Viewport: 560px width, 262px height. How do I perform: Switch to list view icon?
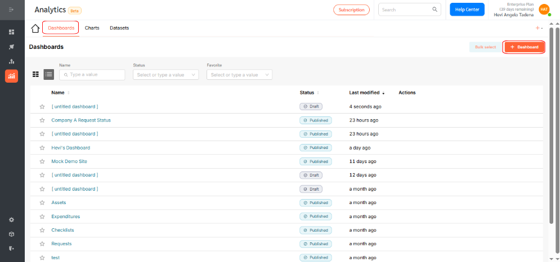tap(48, 74)
